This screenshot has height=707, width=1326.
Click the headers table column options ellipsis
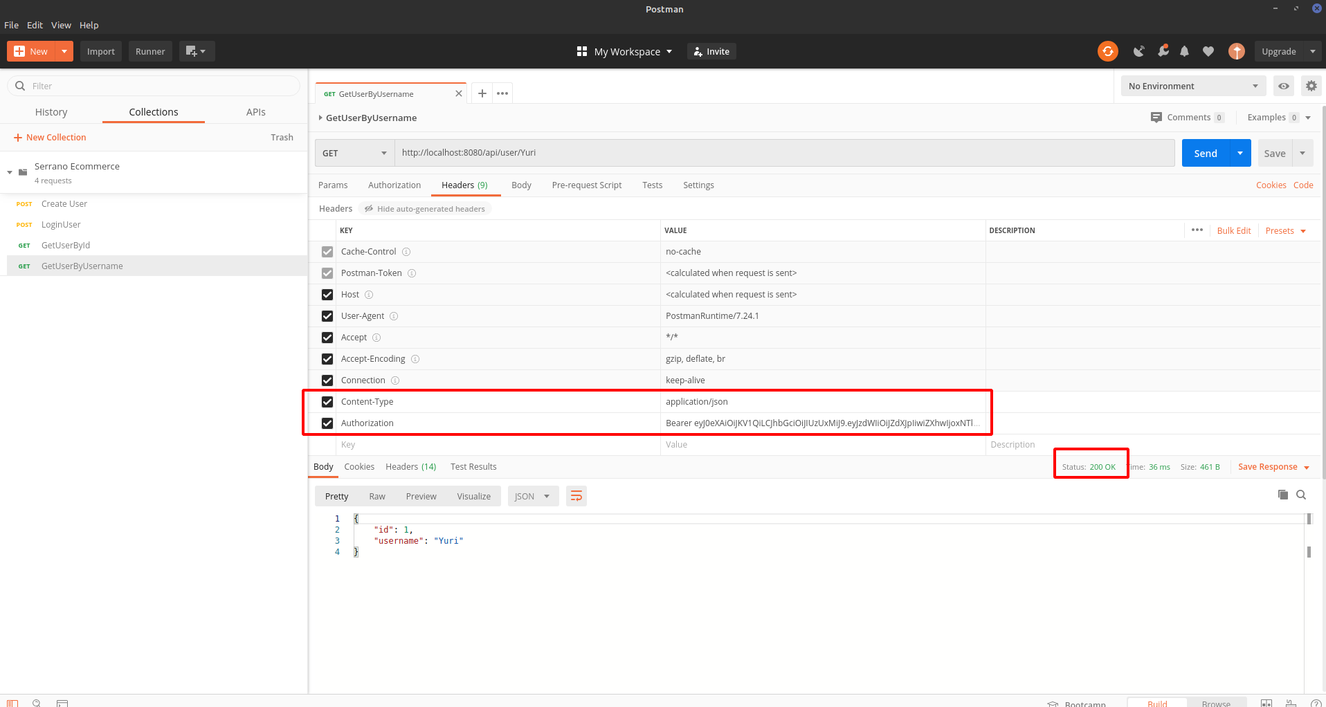pos(1197,230)
